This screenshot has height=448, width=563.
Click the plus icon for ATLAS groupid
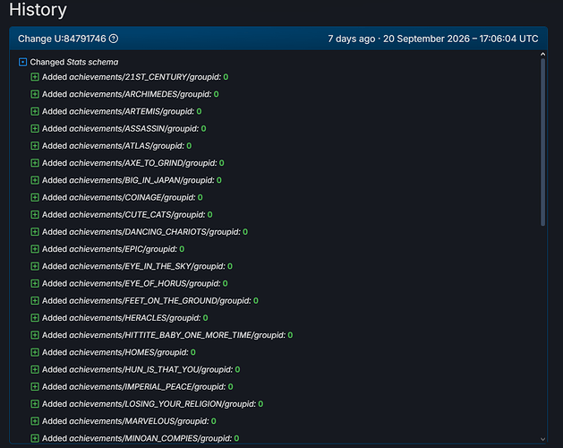pos(35,146)
